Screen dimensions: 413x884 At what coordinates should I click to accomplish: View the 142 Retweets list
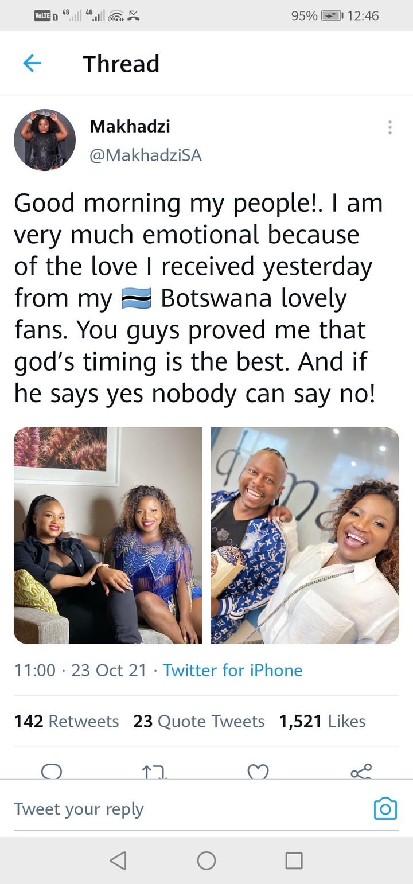pyautogui.click(x=67, y=721)
